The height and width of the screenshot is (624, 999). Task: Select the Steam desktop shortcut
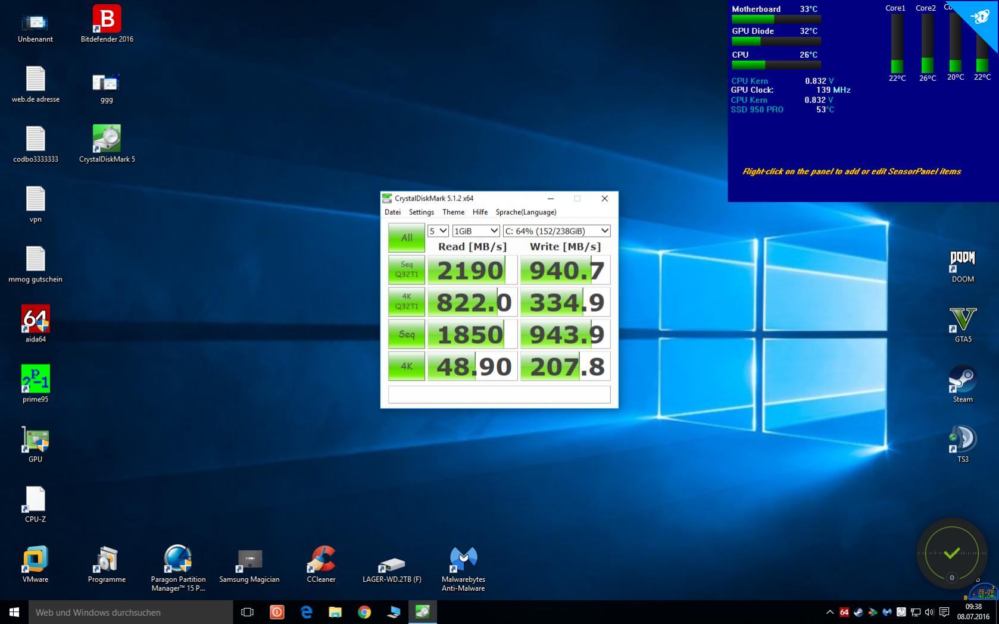[x=963, y=384]
